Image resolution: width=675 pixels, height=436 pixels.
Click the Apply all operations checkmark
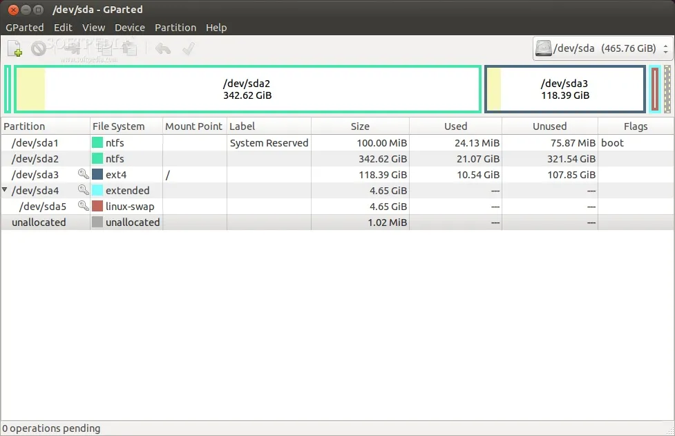coord(188,48)
